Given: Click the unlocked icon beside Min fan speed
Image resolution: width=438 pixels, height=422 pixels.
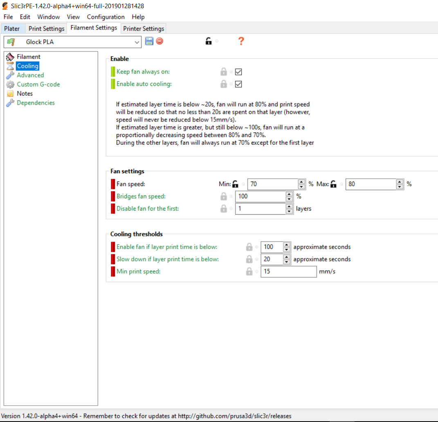Looking at the screenshot, I should click(235, 184).
